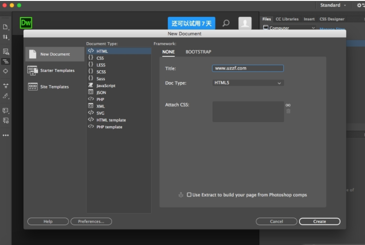This screenshot has height=245, width=365.
Task: Click the workspace settings gear icon
Action: pos(359,5)
